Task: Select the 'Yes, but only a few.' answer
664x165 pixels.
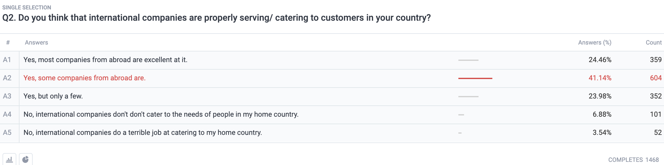Action: (x=53, y=96)
